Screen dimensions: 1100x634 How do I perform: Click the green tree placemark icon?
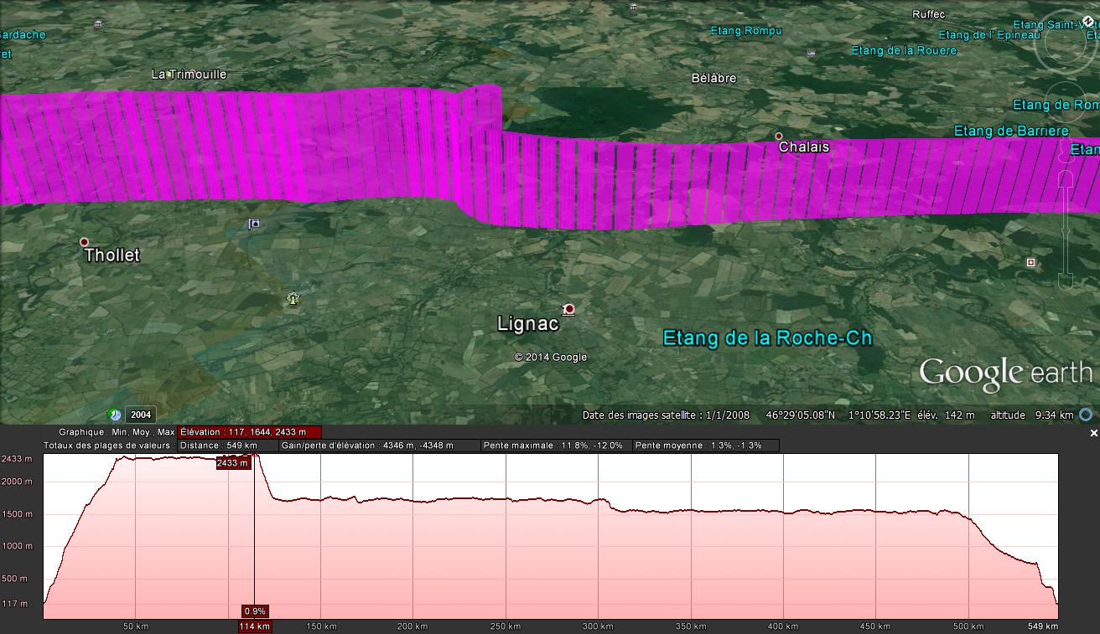(293, 298)
